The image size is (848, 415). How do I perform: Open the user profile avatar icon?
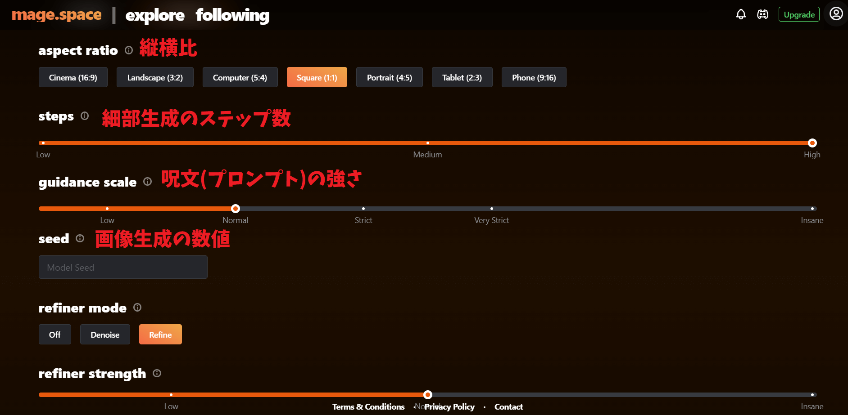pyautogui.click(x=836, y=14)
